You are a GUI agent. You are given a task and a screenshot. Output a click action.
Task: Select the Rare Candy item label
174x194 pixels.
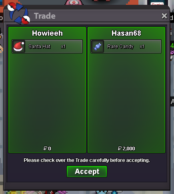(x=120, y=46)
